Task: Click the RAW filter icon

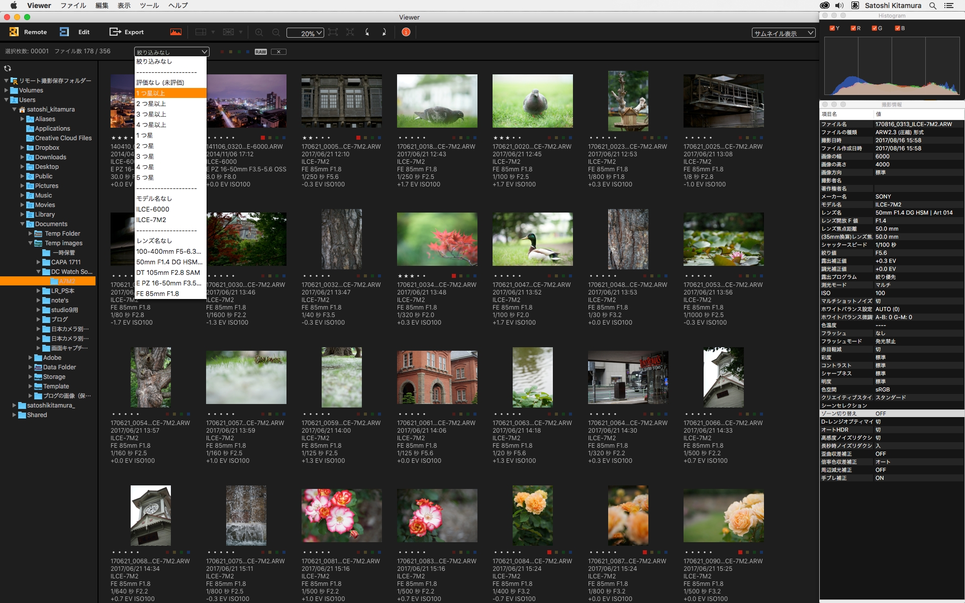Action: tap(260, 52)
